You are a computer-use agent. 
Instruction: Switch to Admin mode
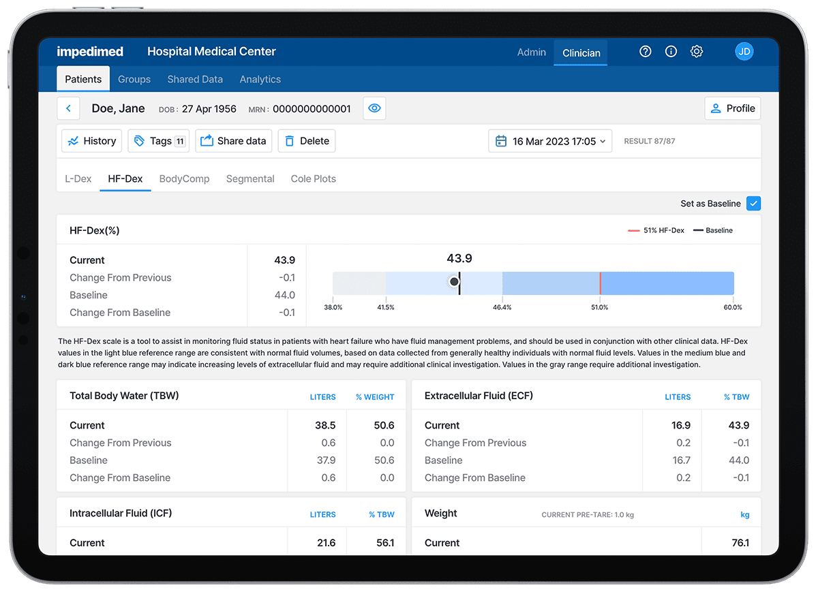click(532, 52)
